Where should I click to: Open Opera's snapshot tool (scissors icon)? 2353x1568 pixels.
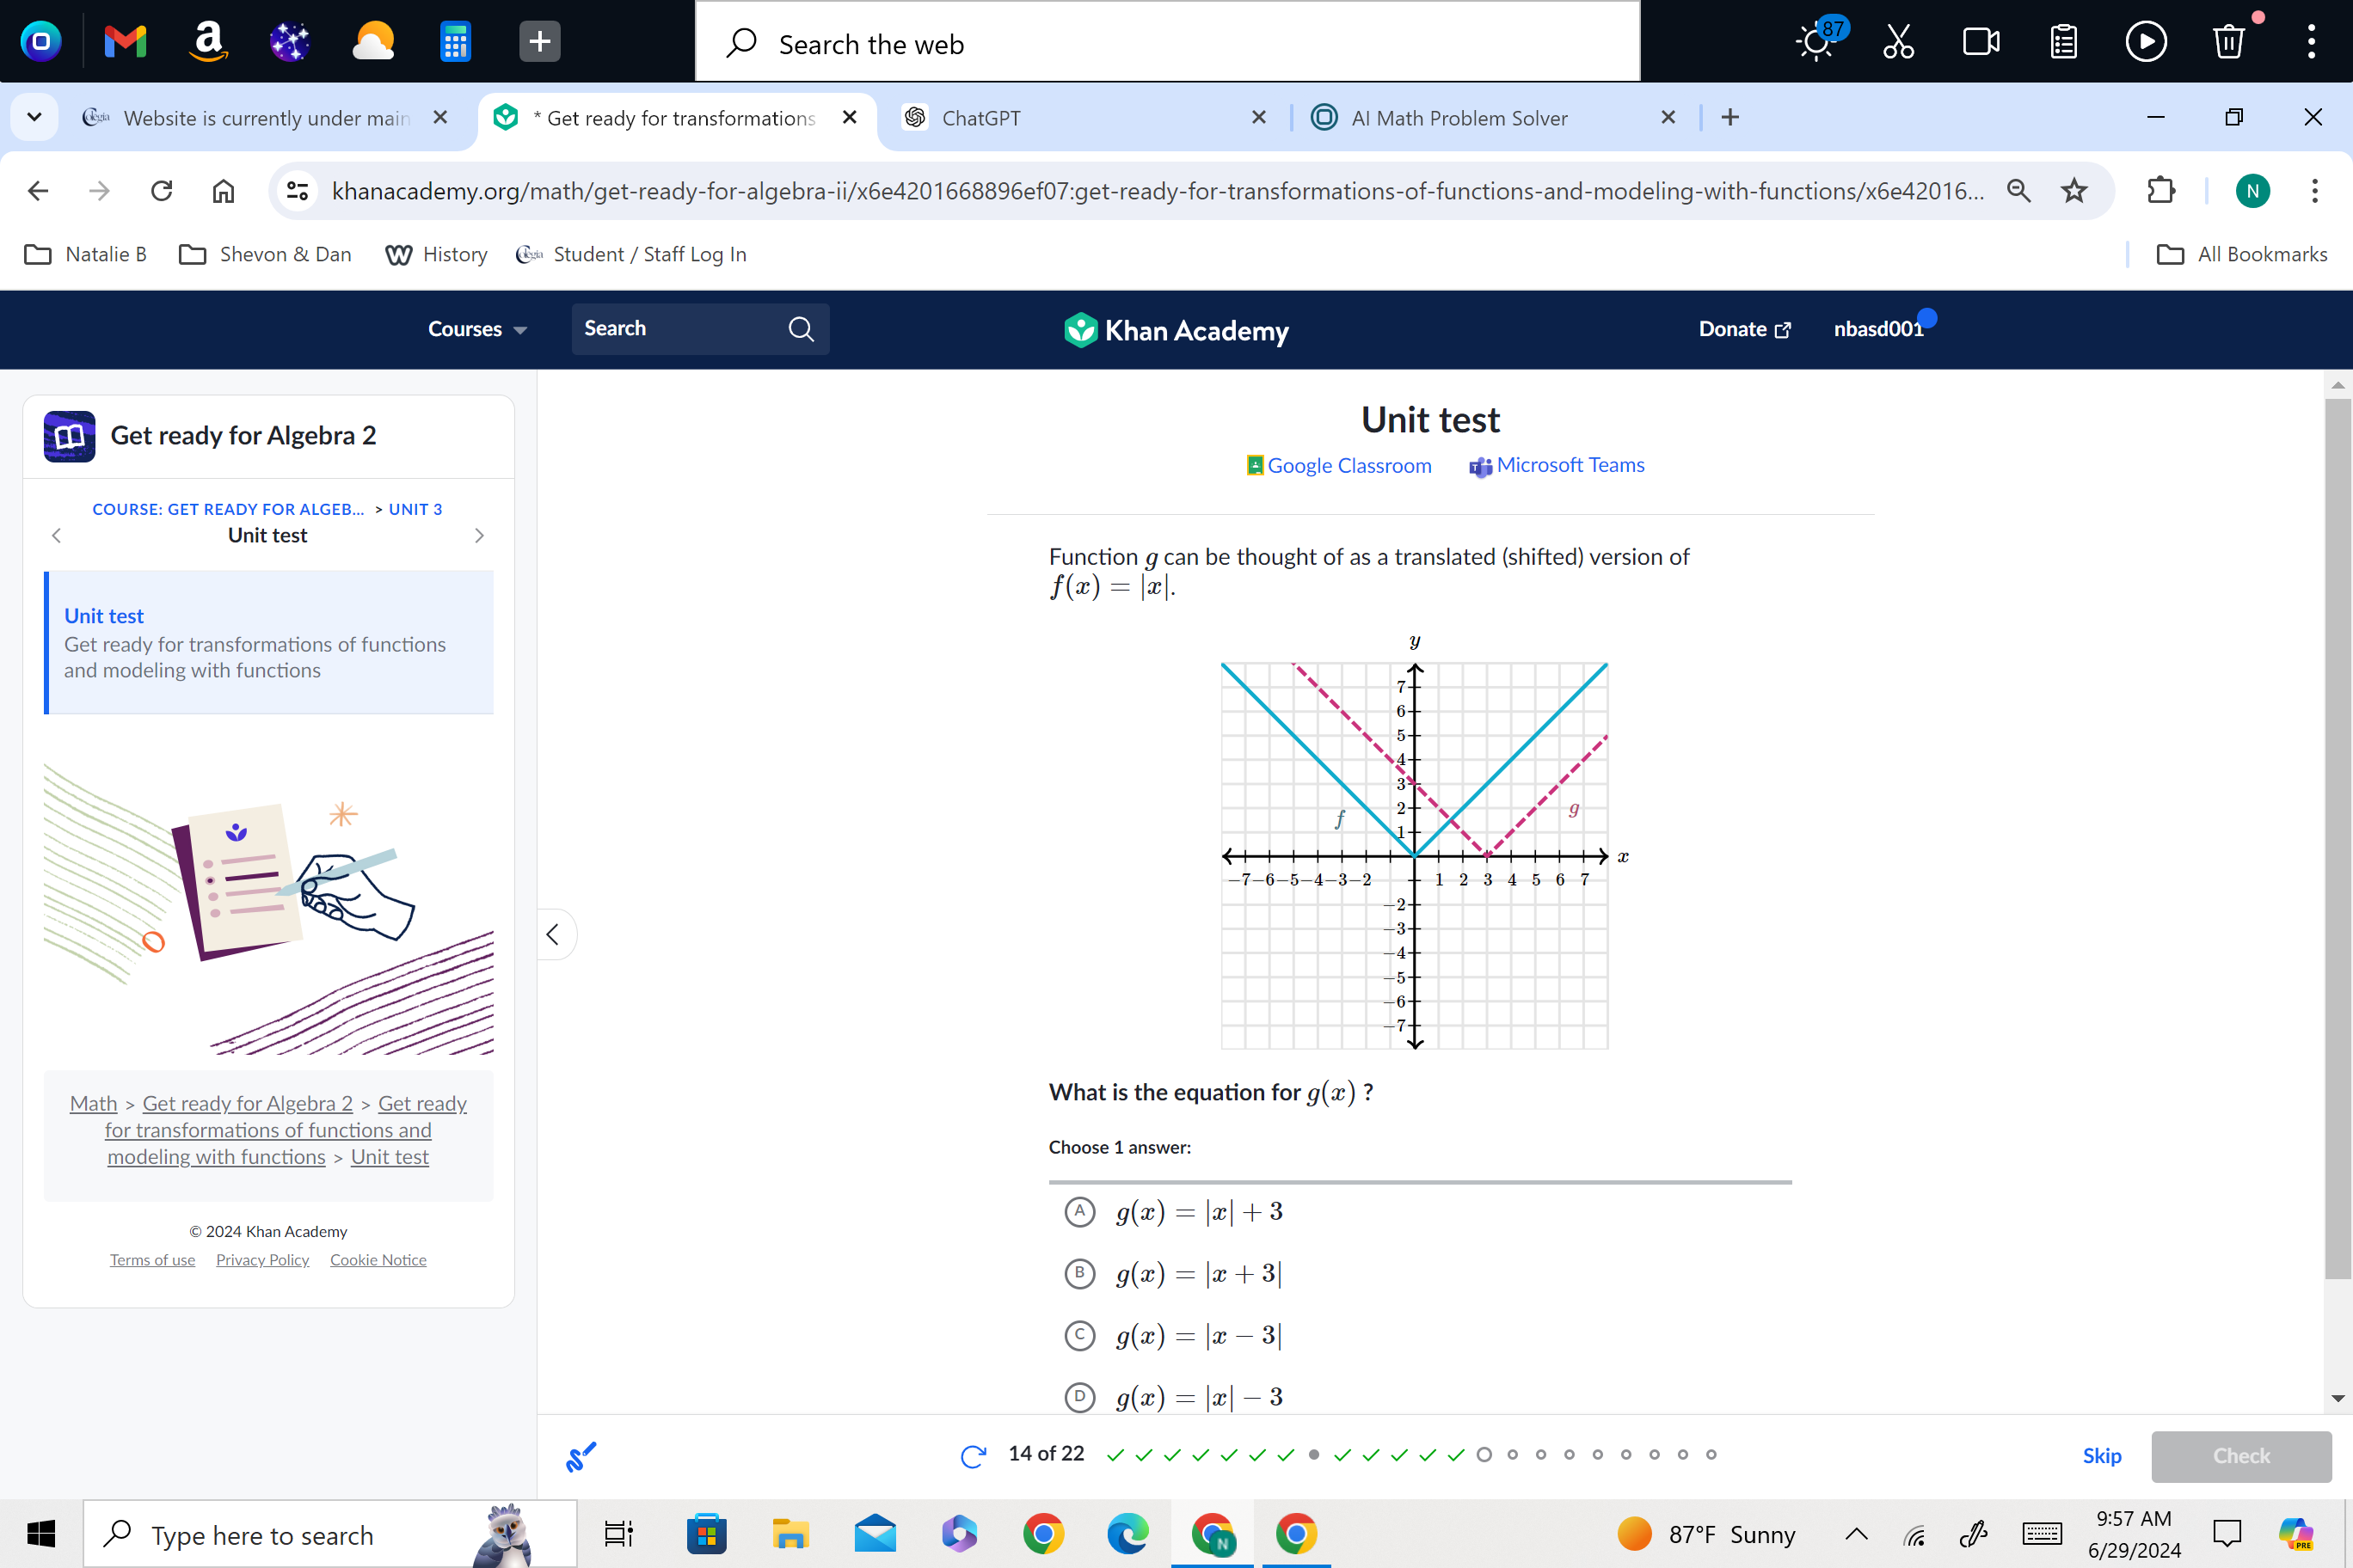click(1897, 41)
